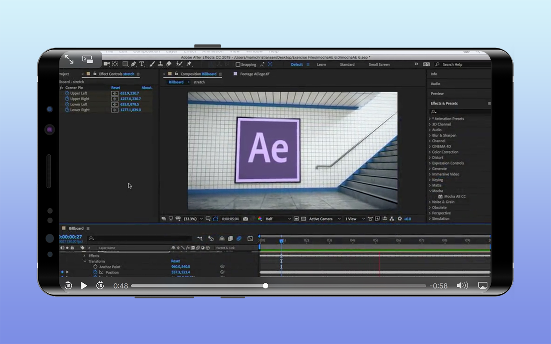
Task: Click the fullscreen expand arrows icon
Action: point(69,59)
